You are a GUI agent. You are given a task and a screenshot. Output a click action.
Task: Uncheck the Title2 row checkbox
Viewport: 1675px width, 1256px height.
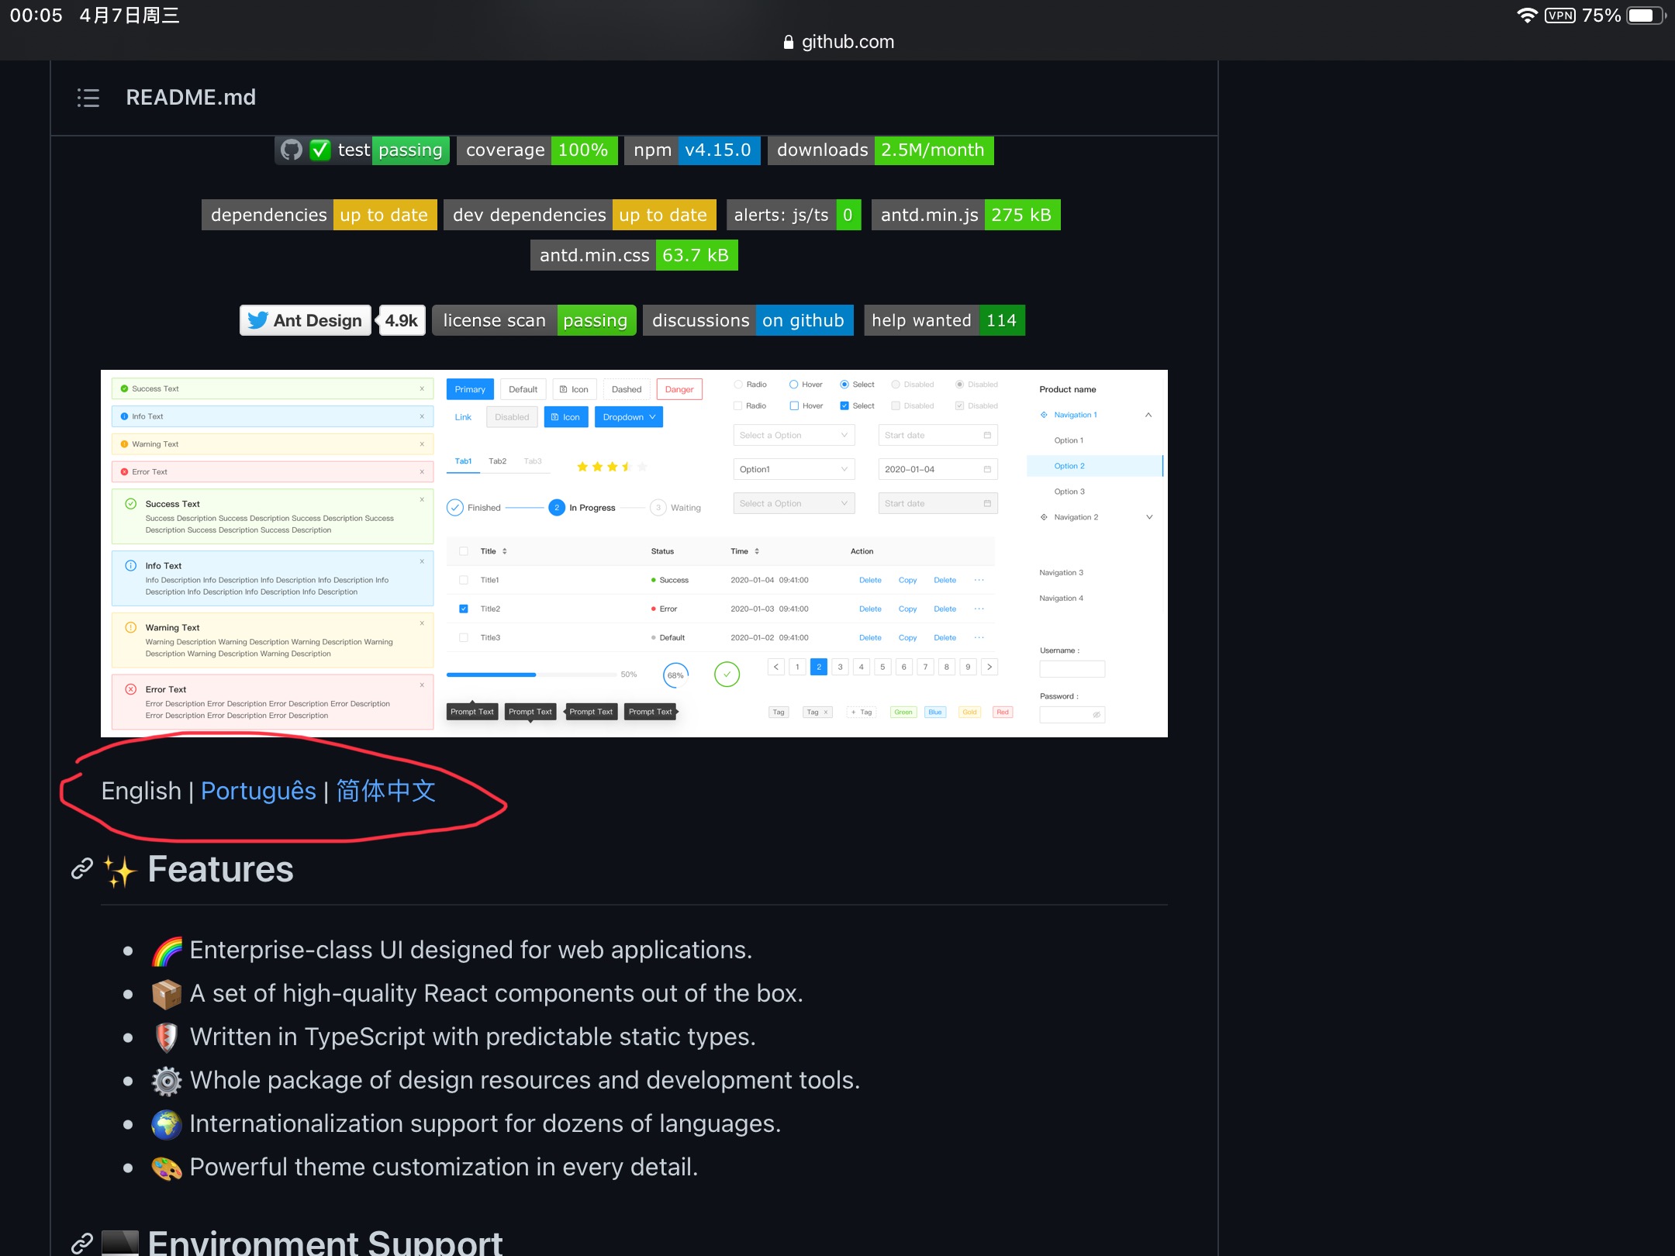pos(463,609)
